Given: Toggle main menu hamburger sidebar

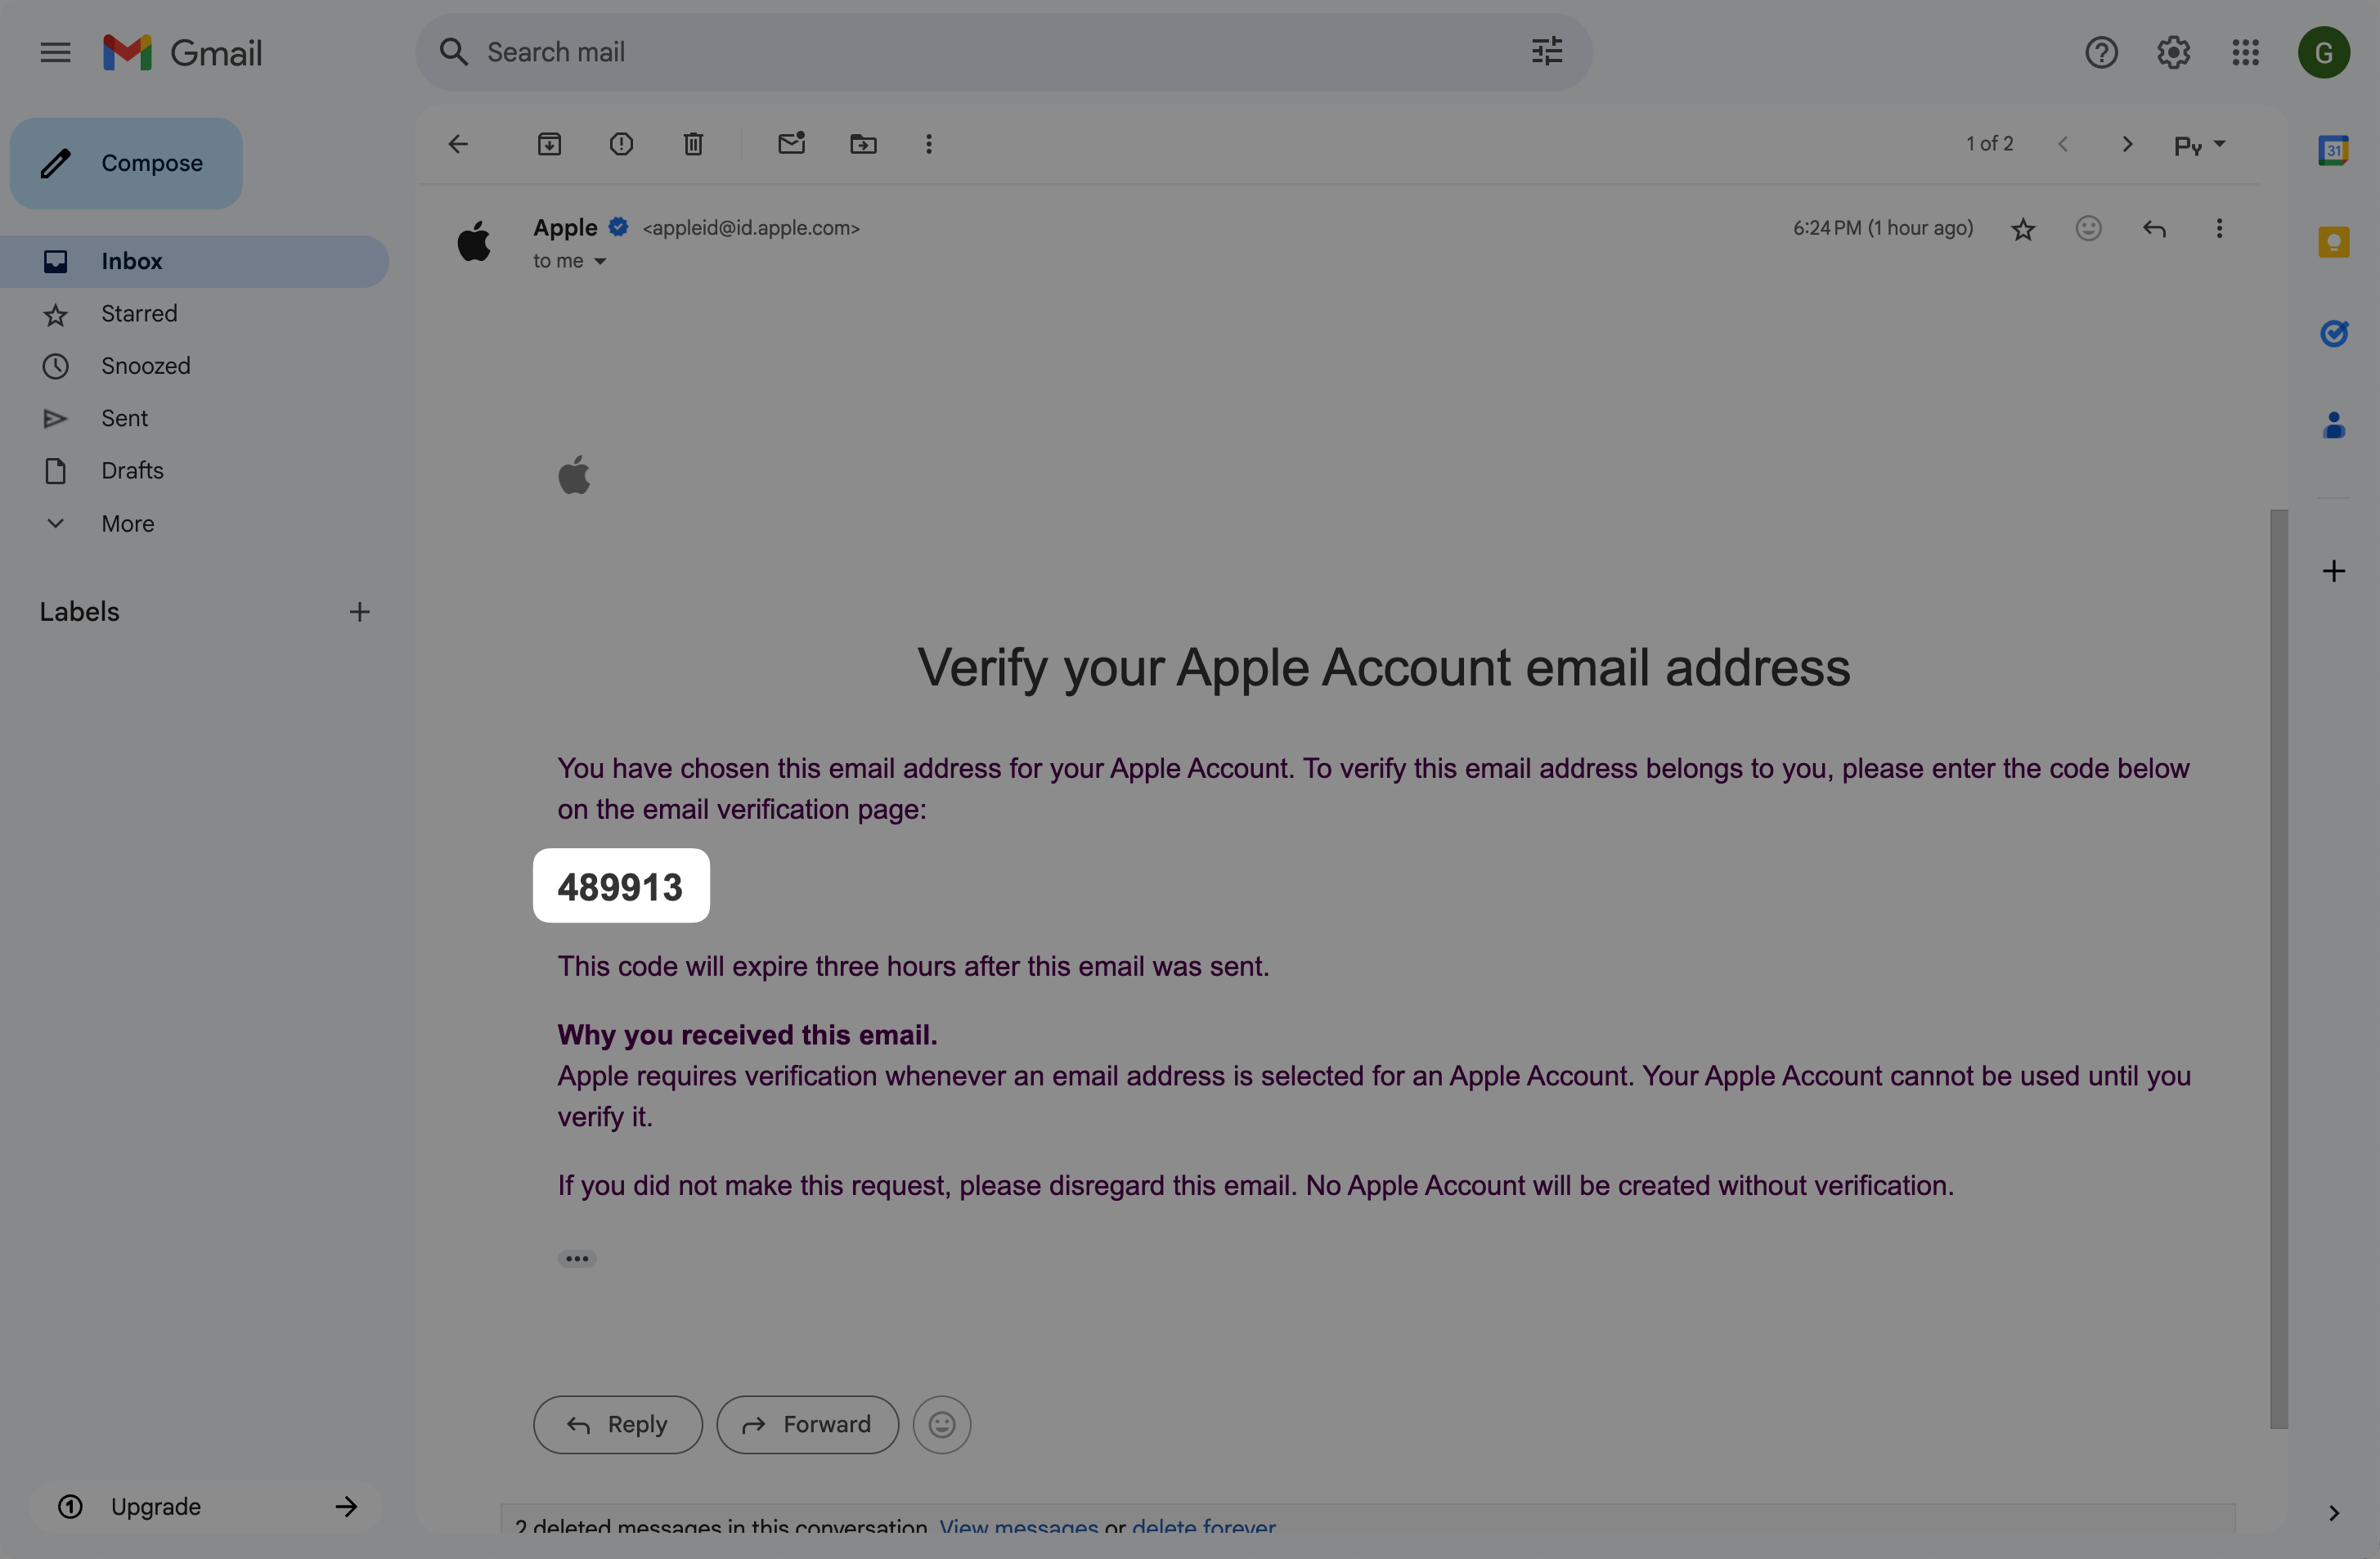Looking at the screenshot, I should (x=55, y=52).
